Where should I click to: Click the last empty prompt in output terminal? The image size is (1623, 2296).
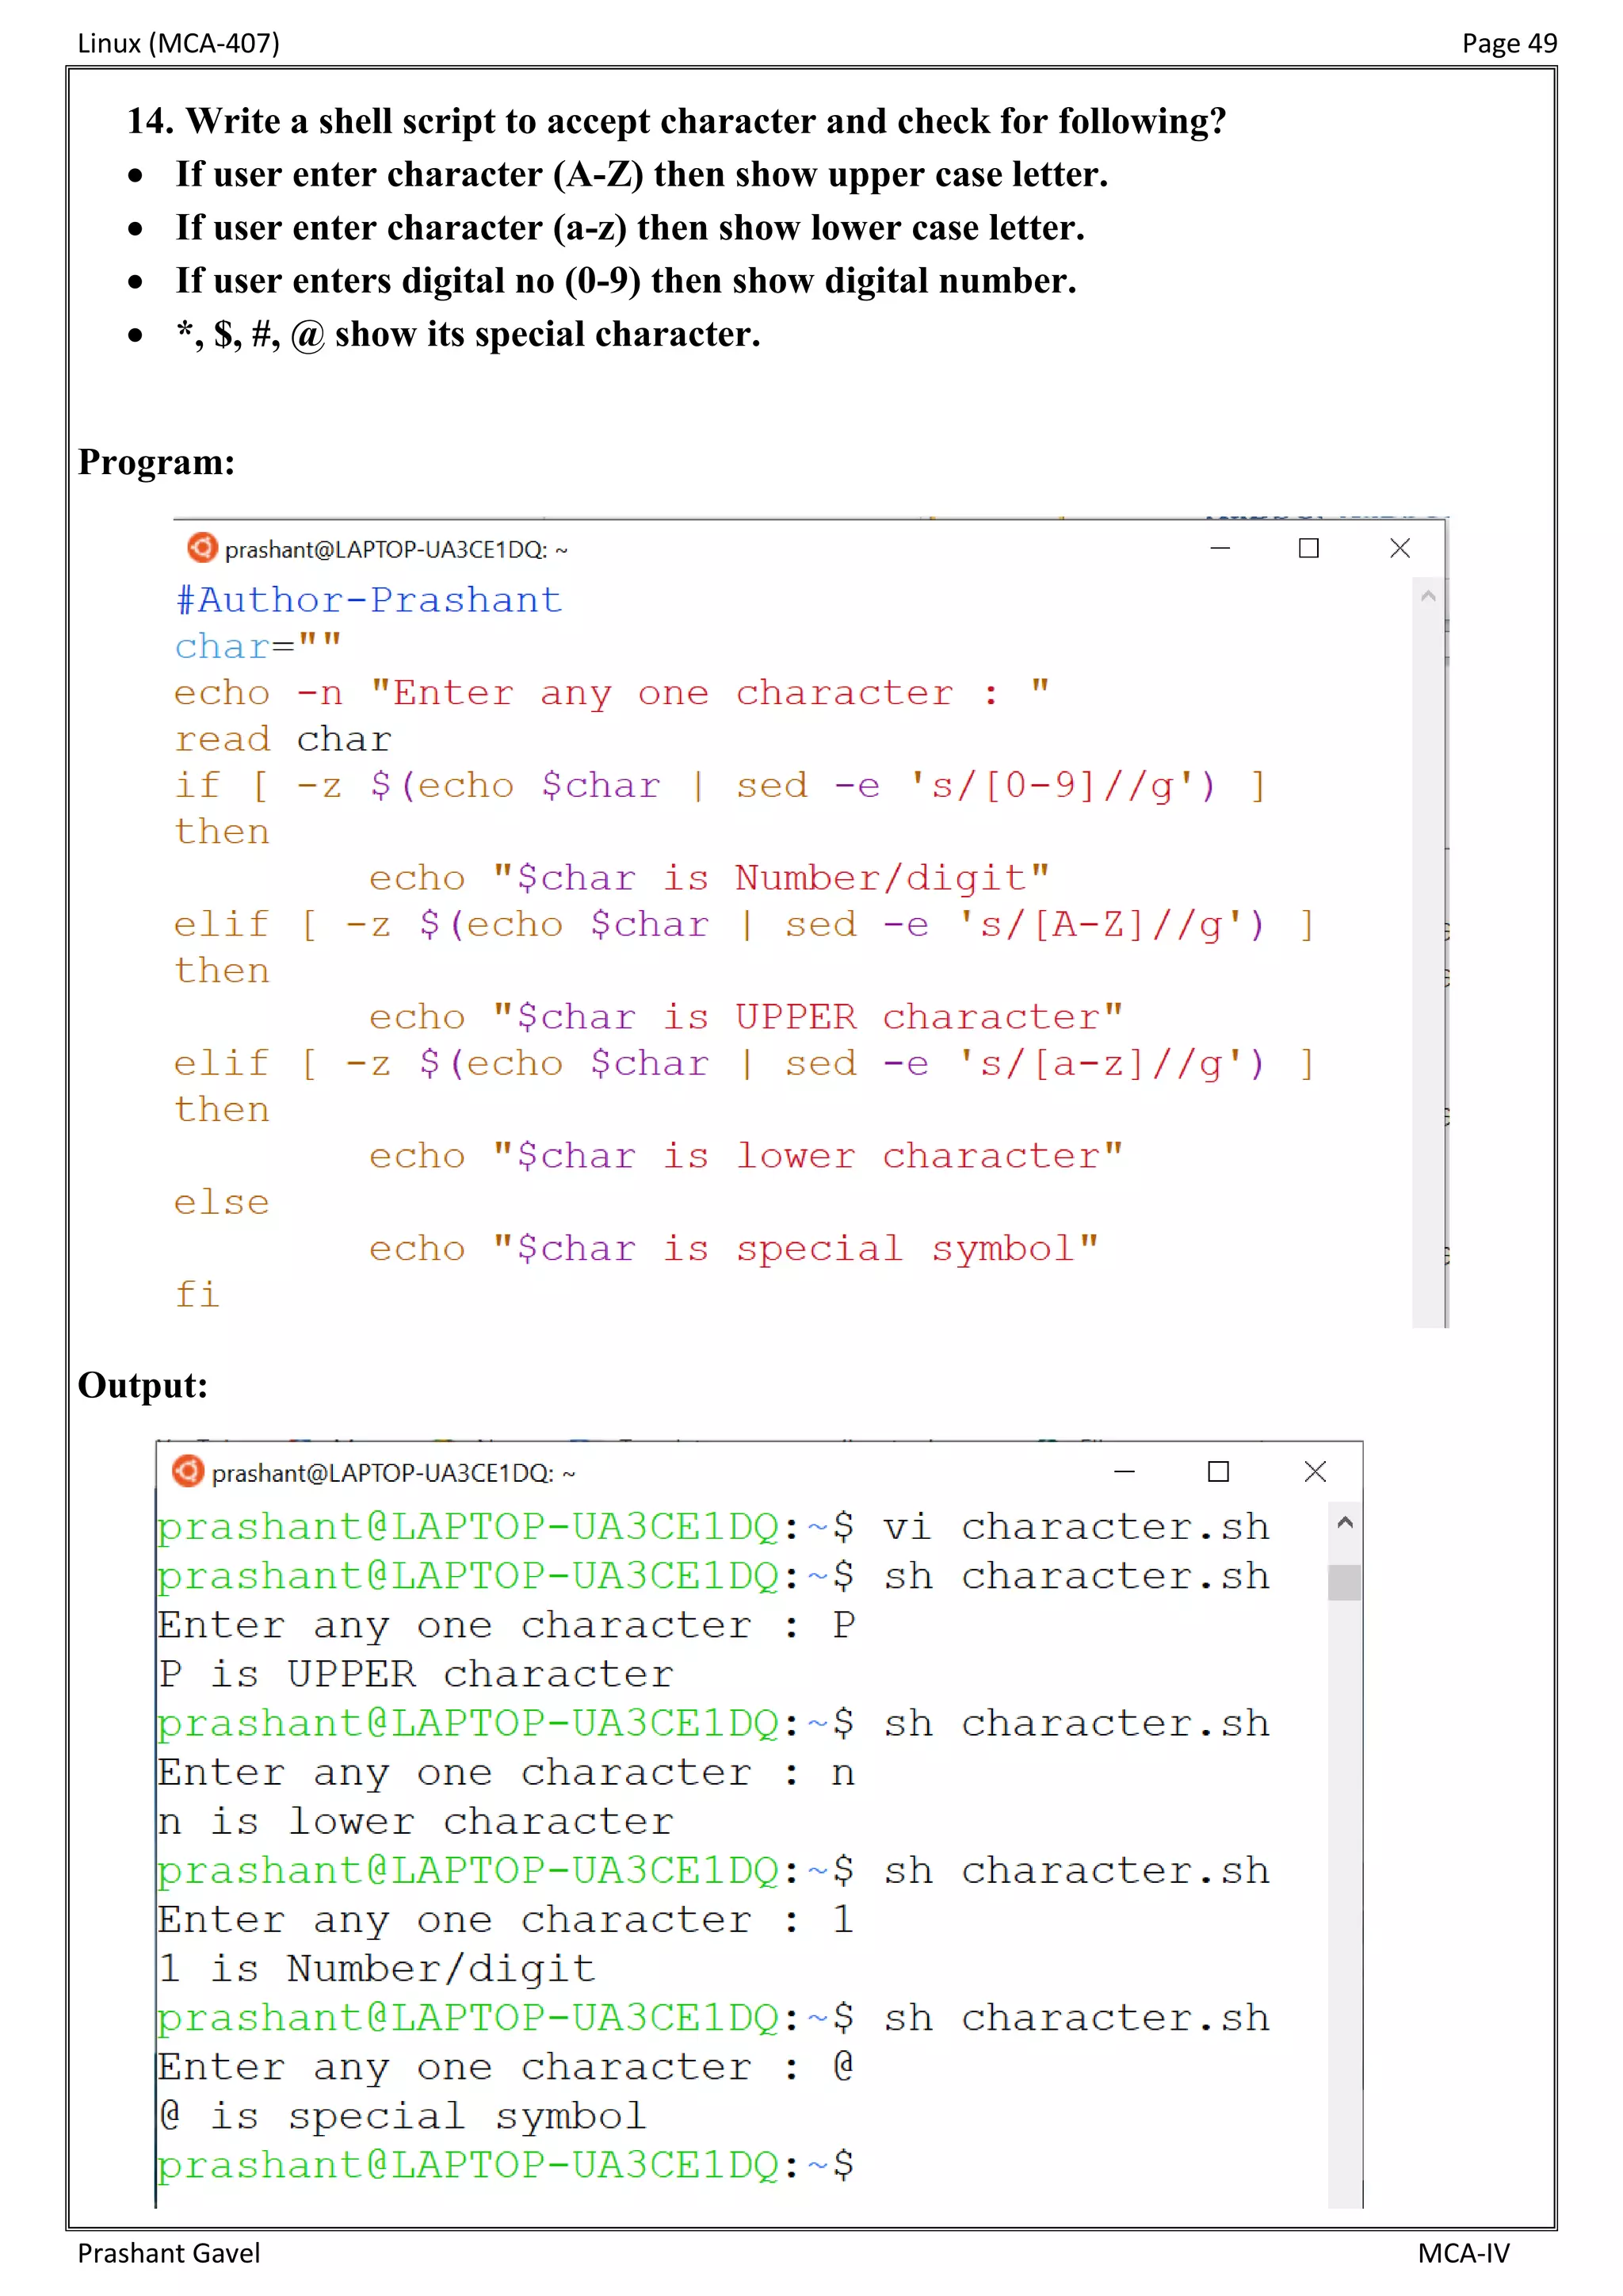[506, 2166]
